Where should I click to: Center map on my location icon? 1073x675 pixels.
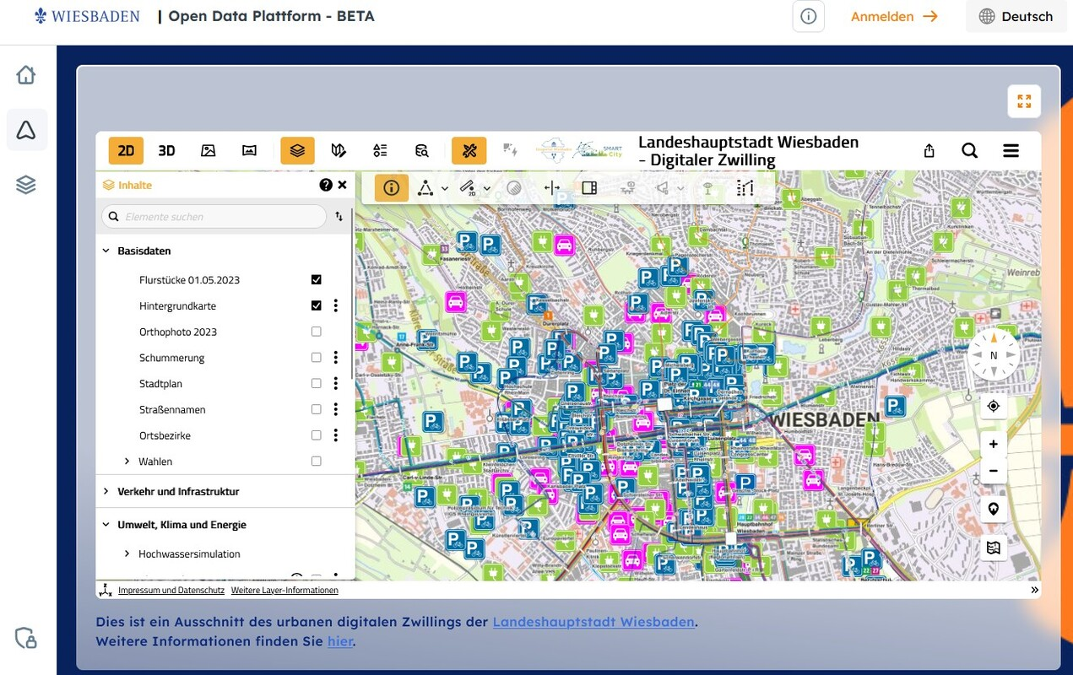click(993, 406)
